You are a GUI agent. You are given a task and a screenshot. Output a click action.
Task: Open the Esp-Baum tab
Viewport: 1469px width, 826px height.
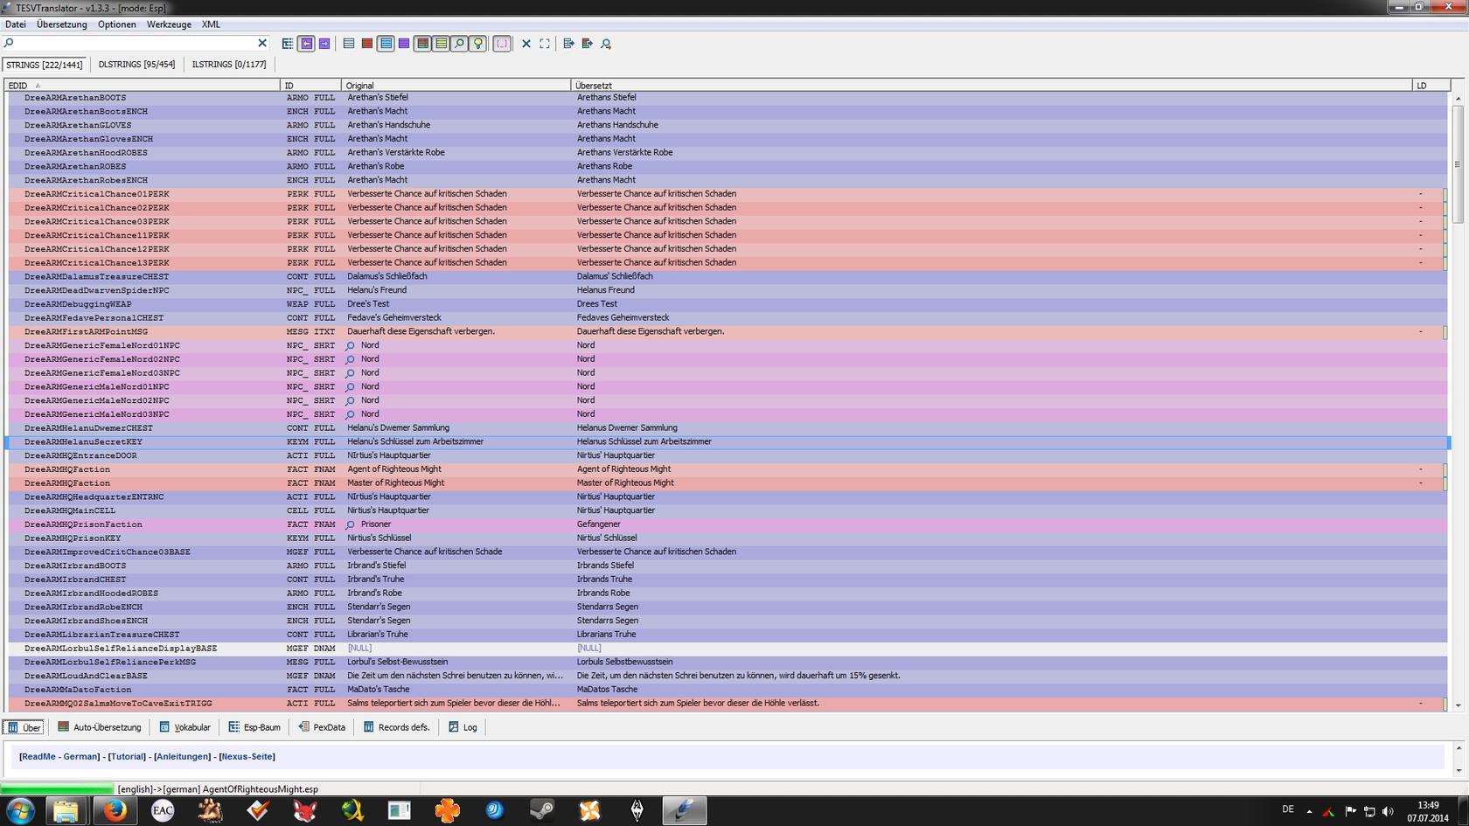pyautogui.click(x=254, y=727)
